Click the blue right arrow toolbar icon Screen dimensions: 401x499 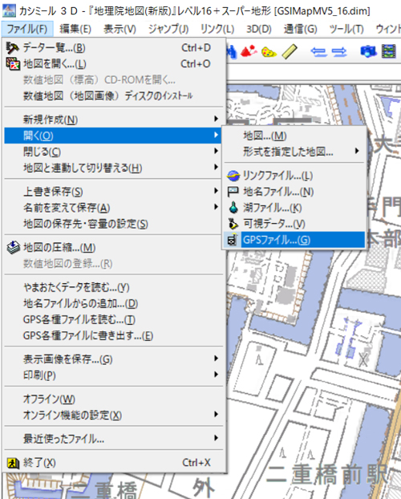point(339,51)
